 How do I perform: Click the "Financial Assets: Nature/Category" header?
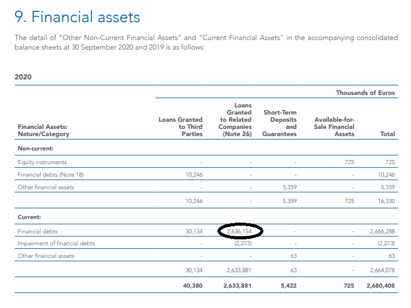[x=44, y=131]
